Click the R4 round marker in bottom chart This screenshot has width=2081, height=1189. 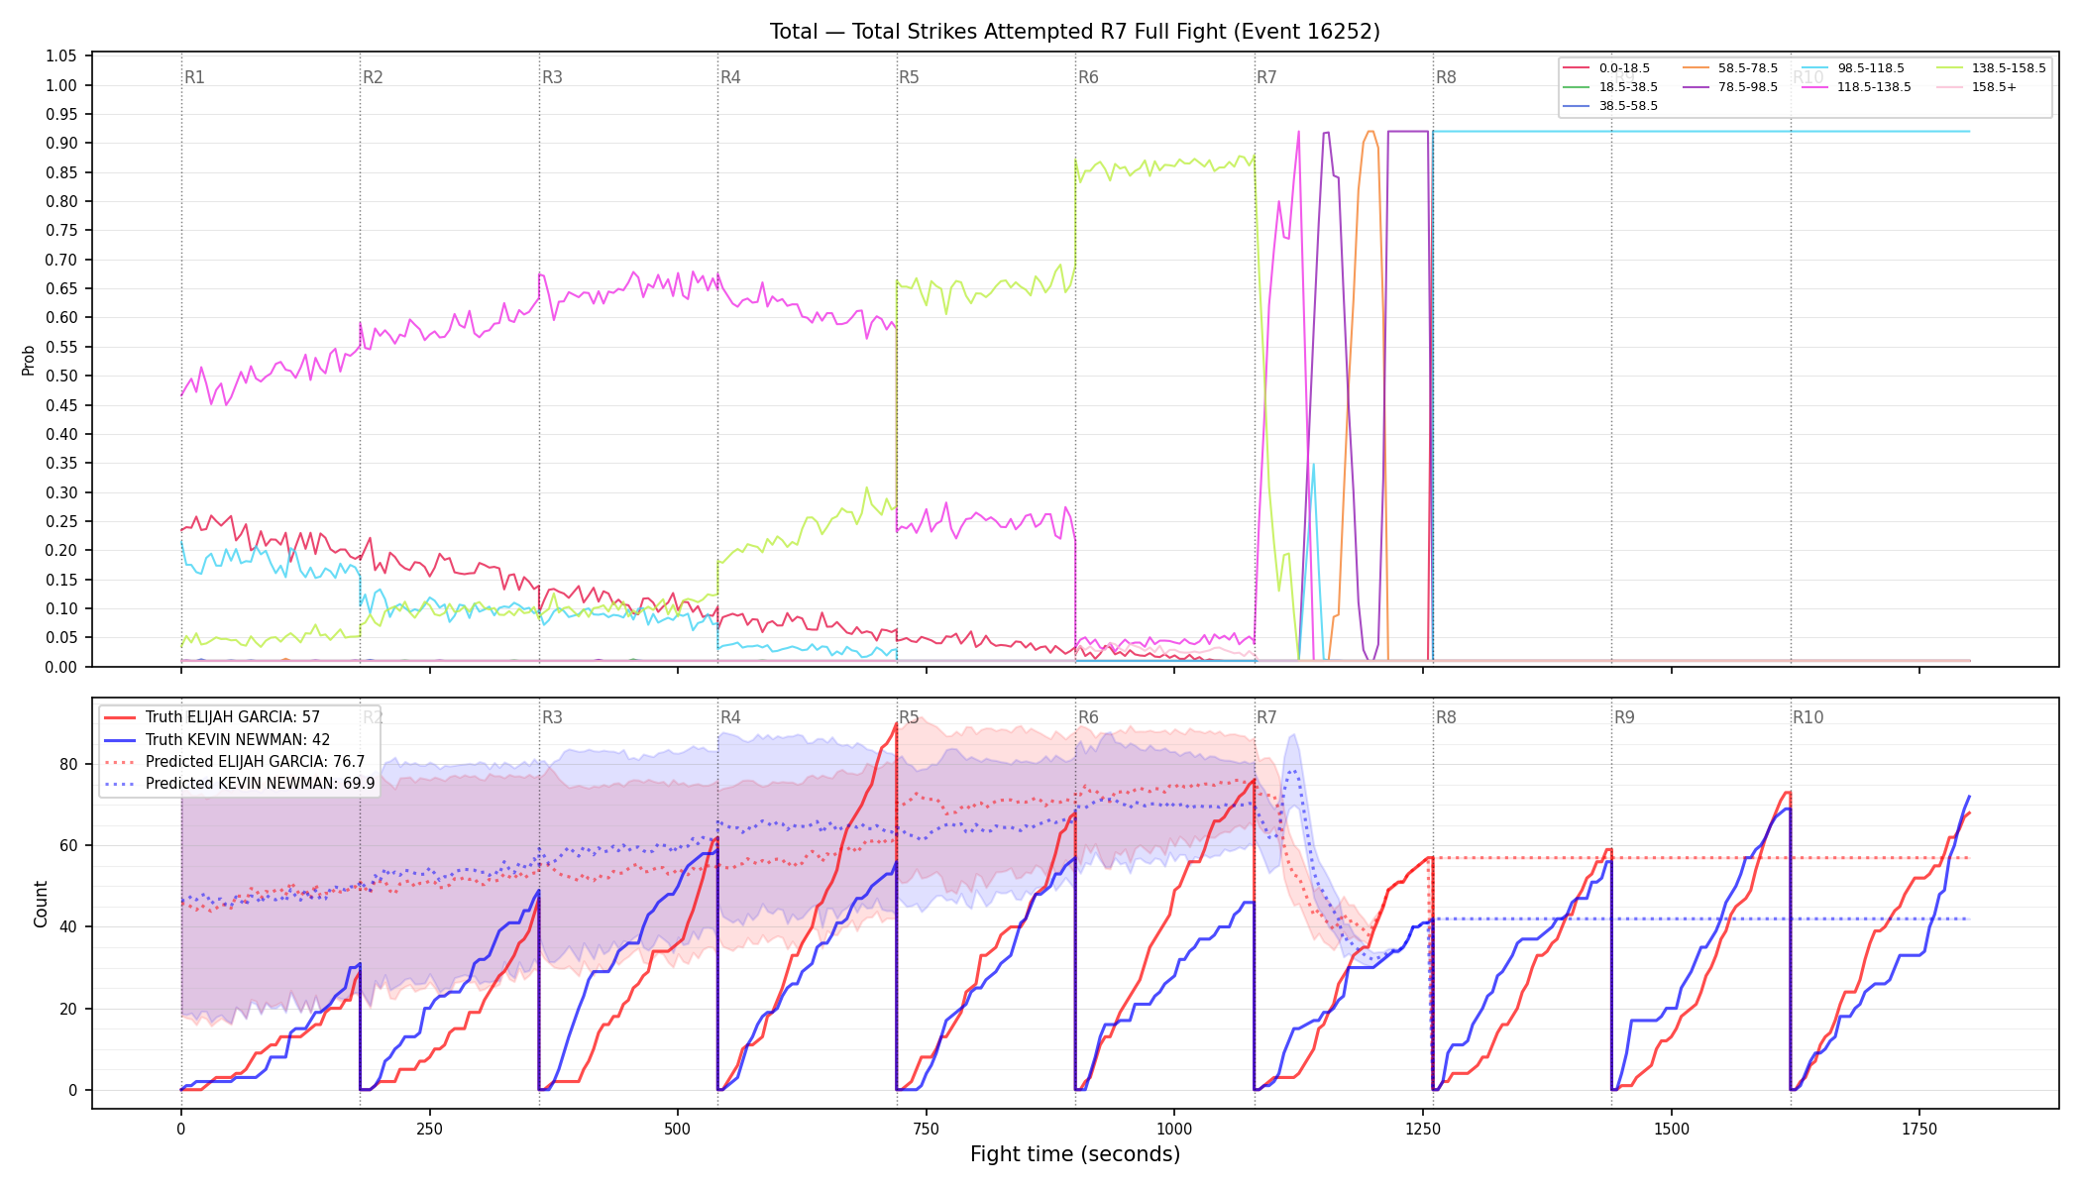(730, 717)
